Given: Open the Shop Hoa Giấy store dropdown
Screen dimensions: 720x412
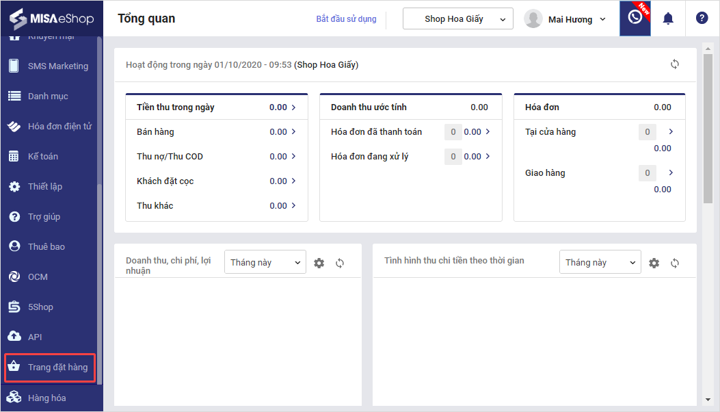Looking at the screenshot, I should click(x=458, y=19).
